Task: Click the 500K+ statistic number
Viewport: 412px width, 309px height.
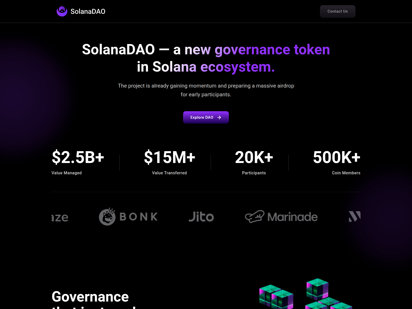Action: 337,157
